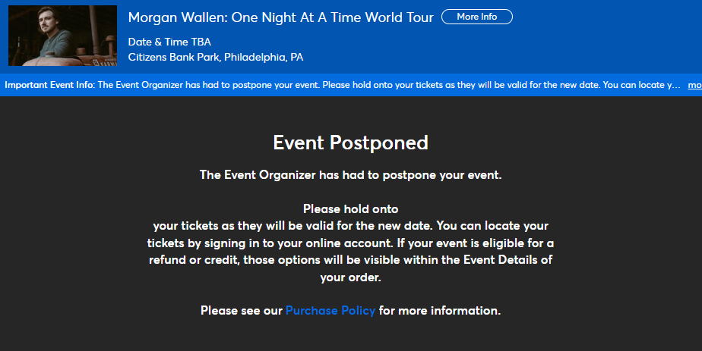Select the Morgan Wallen tour title
Image resolution: width=702 pixels, height=351 pixels.
pos(280,17)
